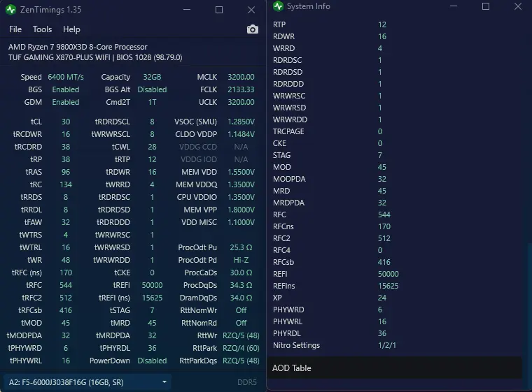Click the tFAW value 32
532x392 pixels.
click(x=66, y=222)
